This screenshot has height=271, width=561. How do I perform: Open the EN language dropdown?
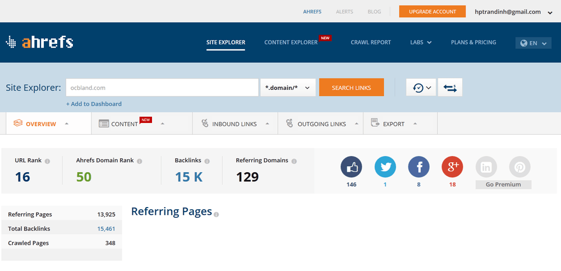[534, 43]
